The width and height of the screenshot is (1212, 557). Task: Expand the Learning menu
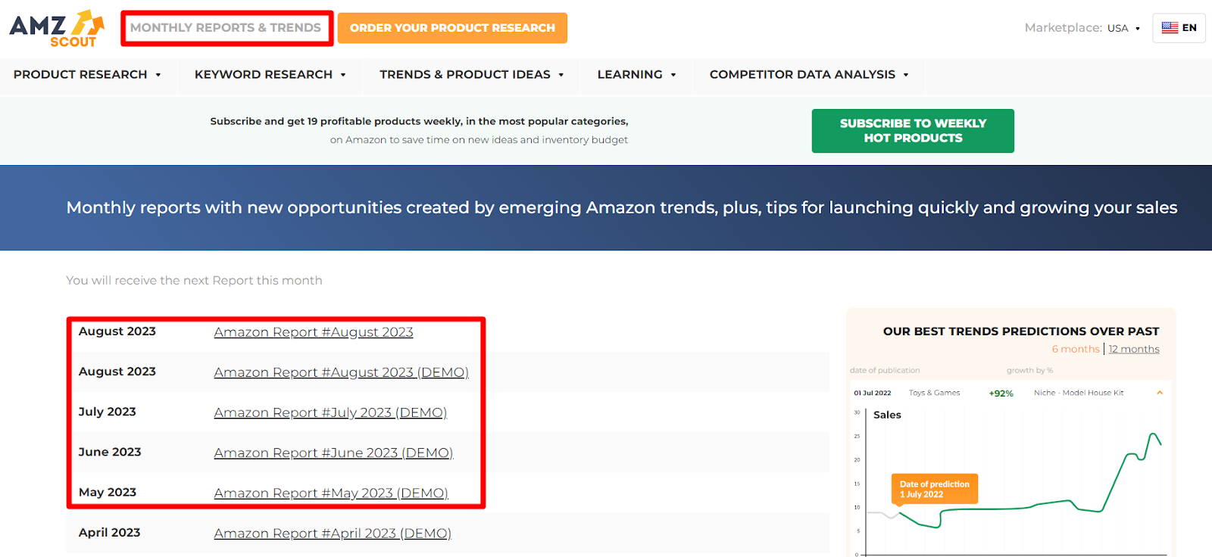click(x=636, y=75)
